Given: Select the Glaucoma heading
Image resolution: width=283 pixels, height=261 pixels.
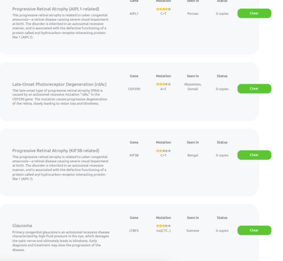Looking at the screenshot, I should click(22, 226).
